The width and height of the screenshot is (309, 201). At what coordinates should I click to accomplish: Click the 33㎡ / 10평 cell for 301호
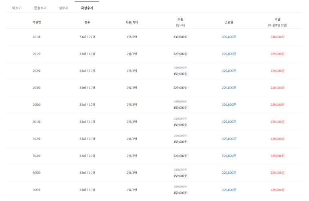87,122
